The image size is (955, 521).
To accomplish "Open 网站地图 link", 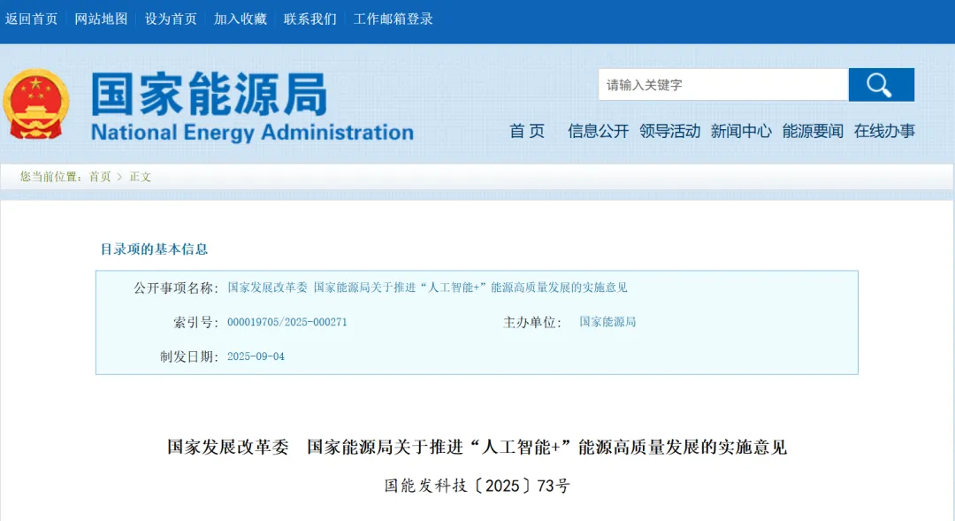I will (x=101, y=19).
